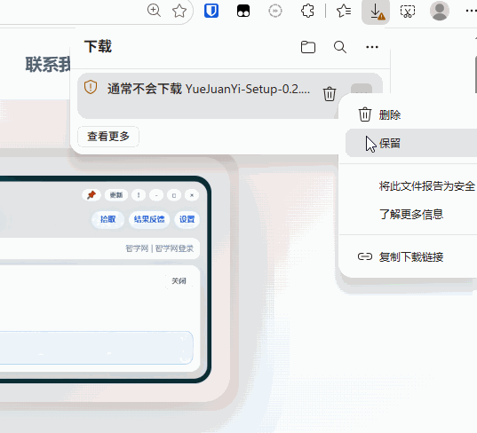Click the dotted circle fast-forward extension icon
477x433 pixels.
[x=275, y=11]
